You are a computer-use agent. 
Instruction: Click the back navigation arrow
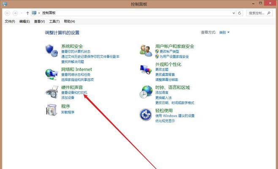click(8, 13)
